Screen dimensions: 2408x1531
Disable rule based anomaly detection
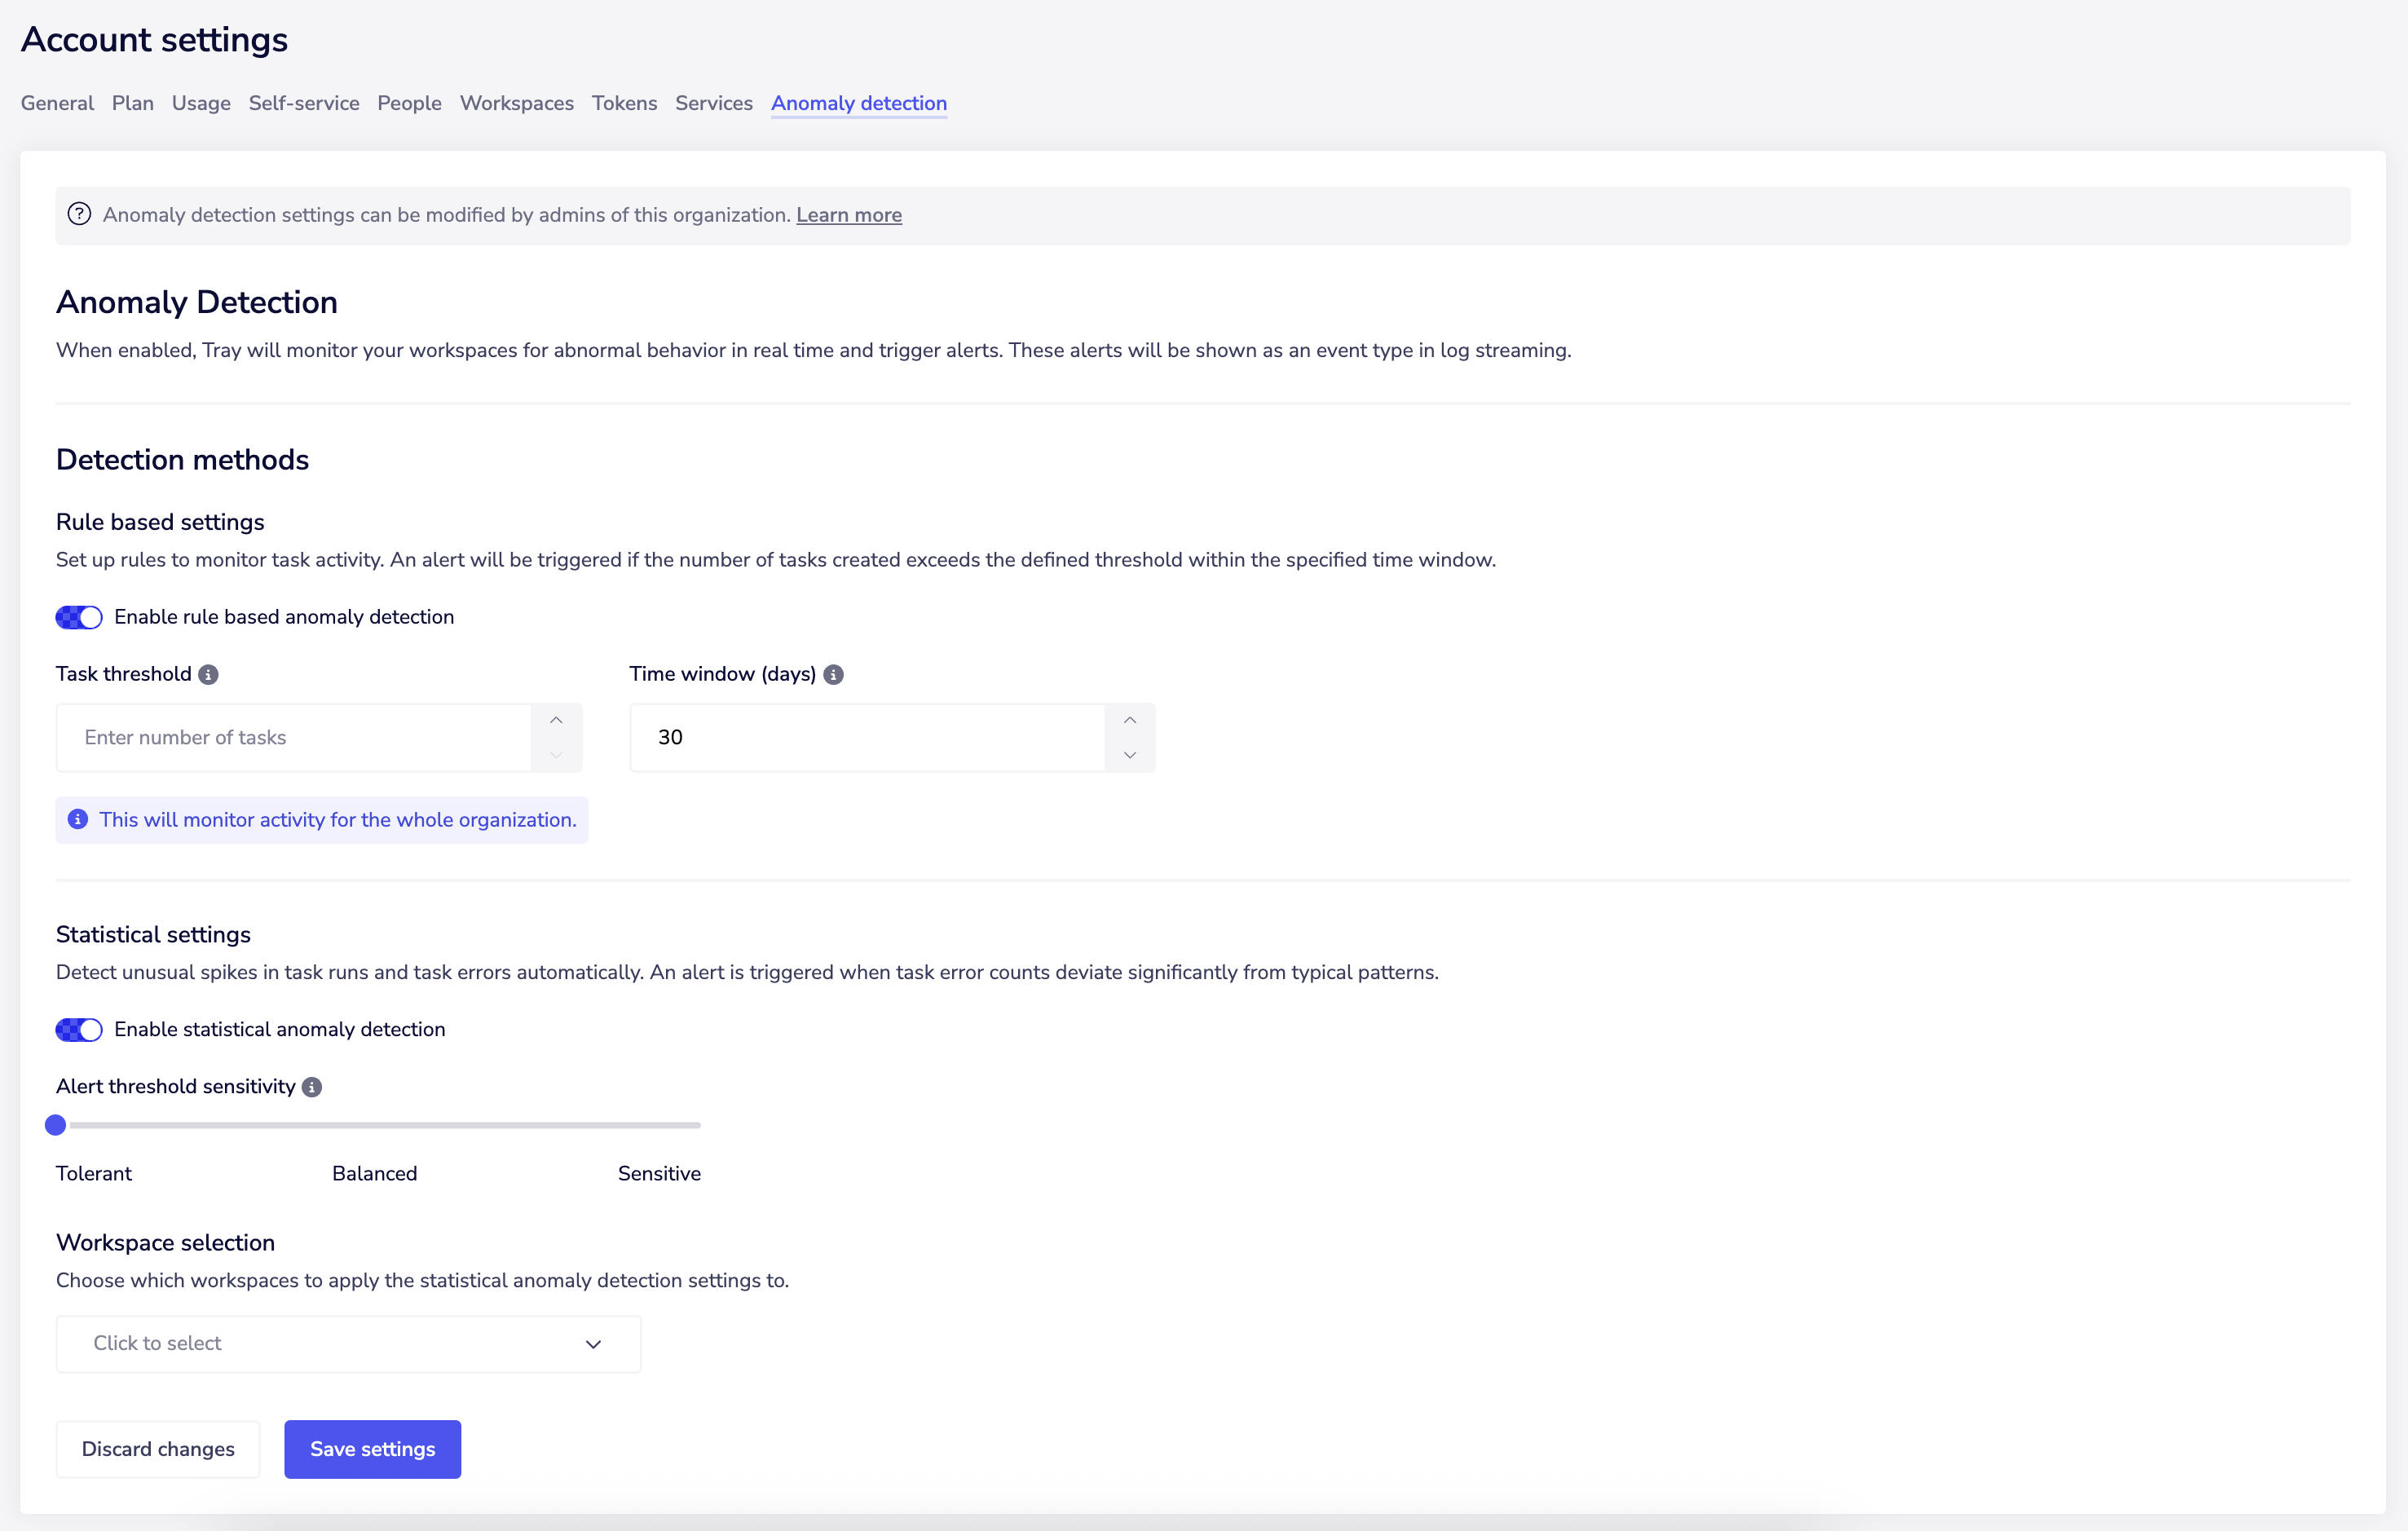(x=78, y=617)
